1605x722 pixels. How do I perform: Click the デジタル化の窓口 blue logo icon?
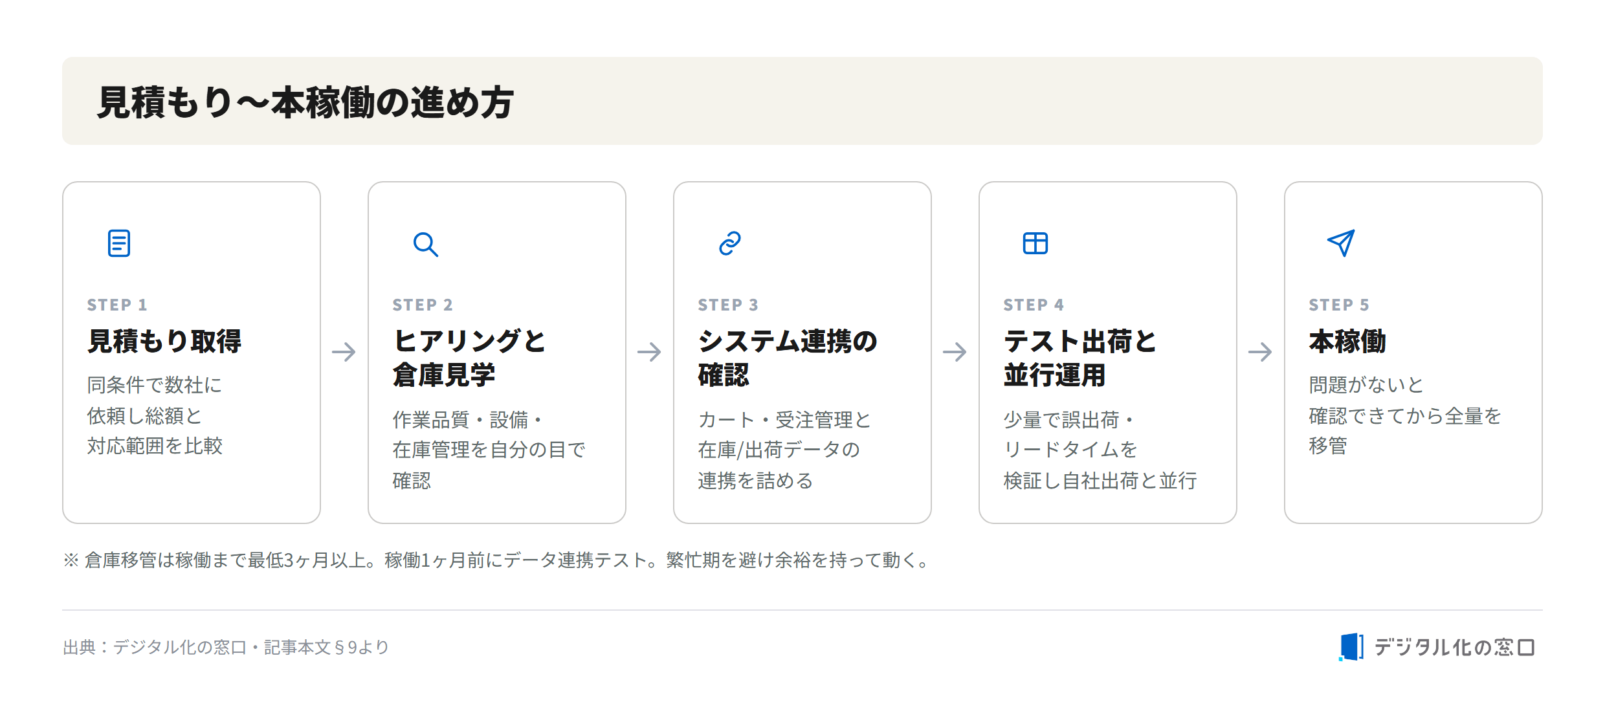tap(1351, 647)
